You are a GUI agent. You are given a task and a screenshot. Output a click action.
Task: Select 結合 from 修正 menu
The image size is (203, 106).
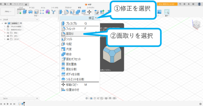80,54
